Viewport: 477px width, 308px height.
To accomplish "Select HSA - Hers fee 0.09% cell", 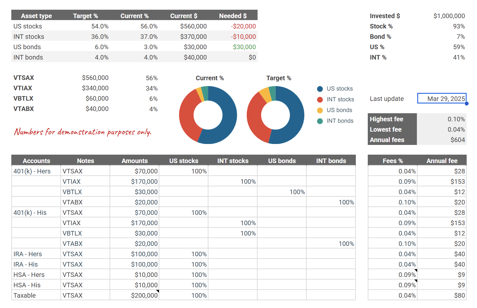I will (392, 275).
